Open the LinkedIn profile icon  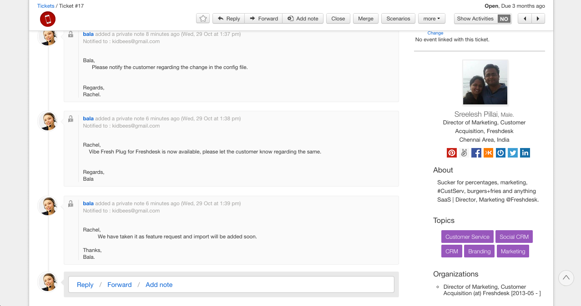(525, 153)
